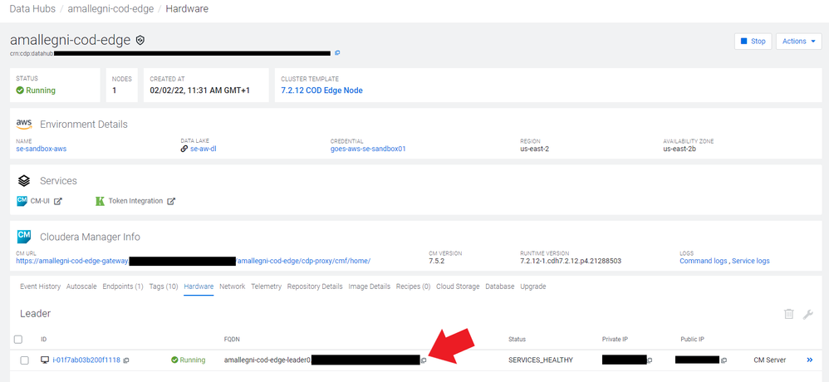The width and height of the screenshot is (829, 382).
Task: Expand node details with double chevron icon
Action: pyautogui.click(x=809, y=360)
